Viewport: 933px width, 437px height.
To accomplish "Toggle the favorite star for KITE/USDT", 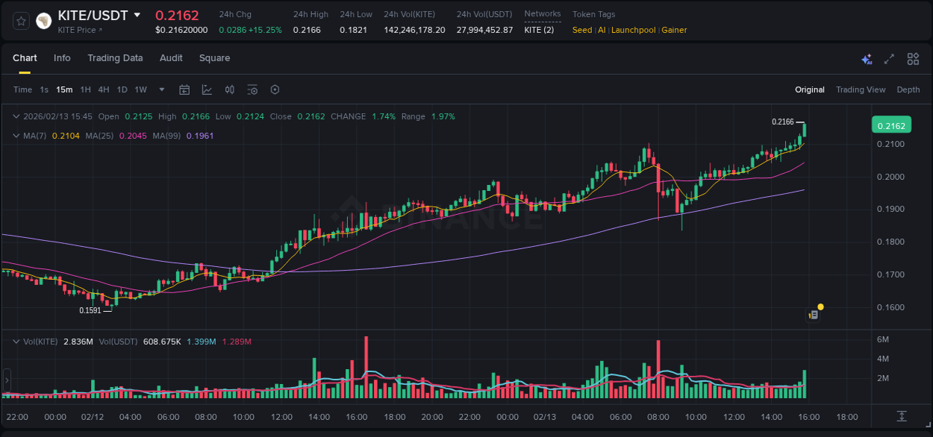I will coord(20,20).
